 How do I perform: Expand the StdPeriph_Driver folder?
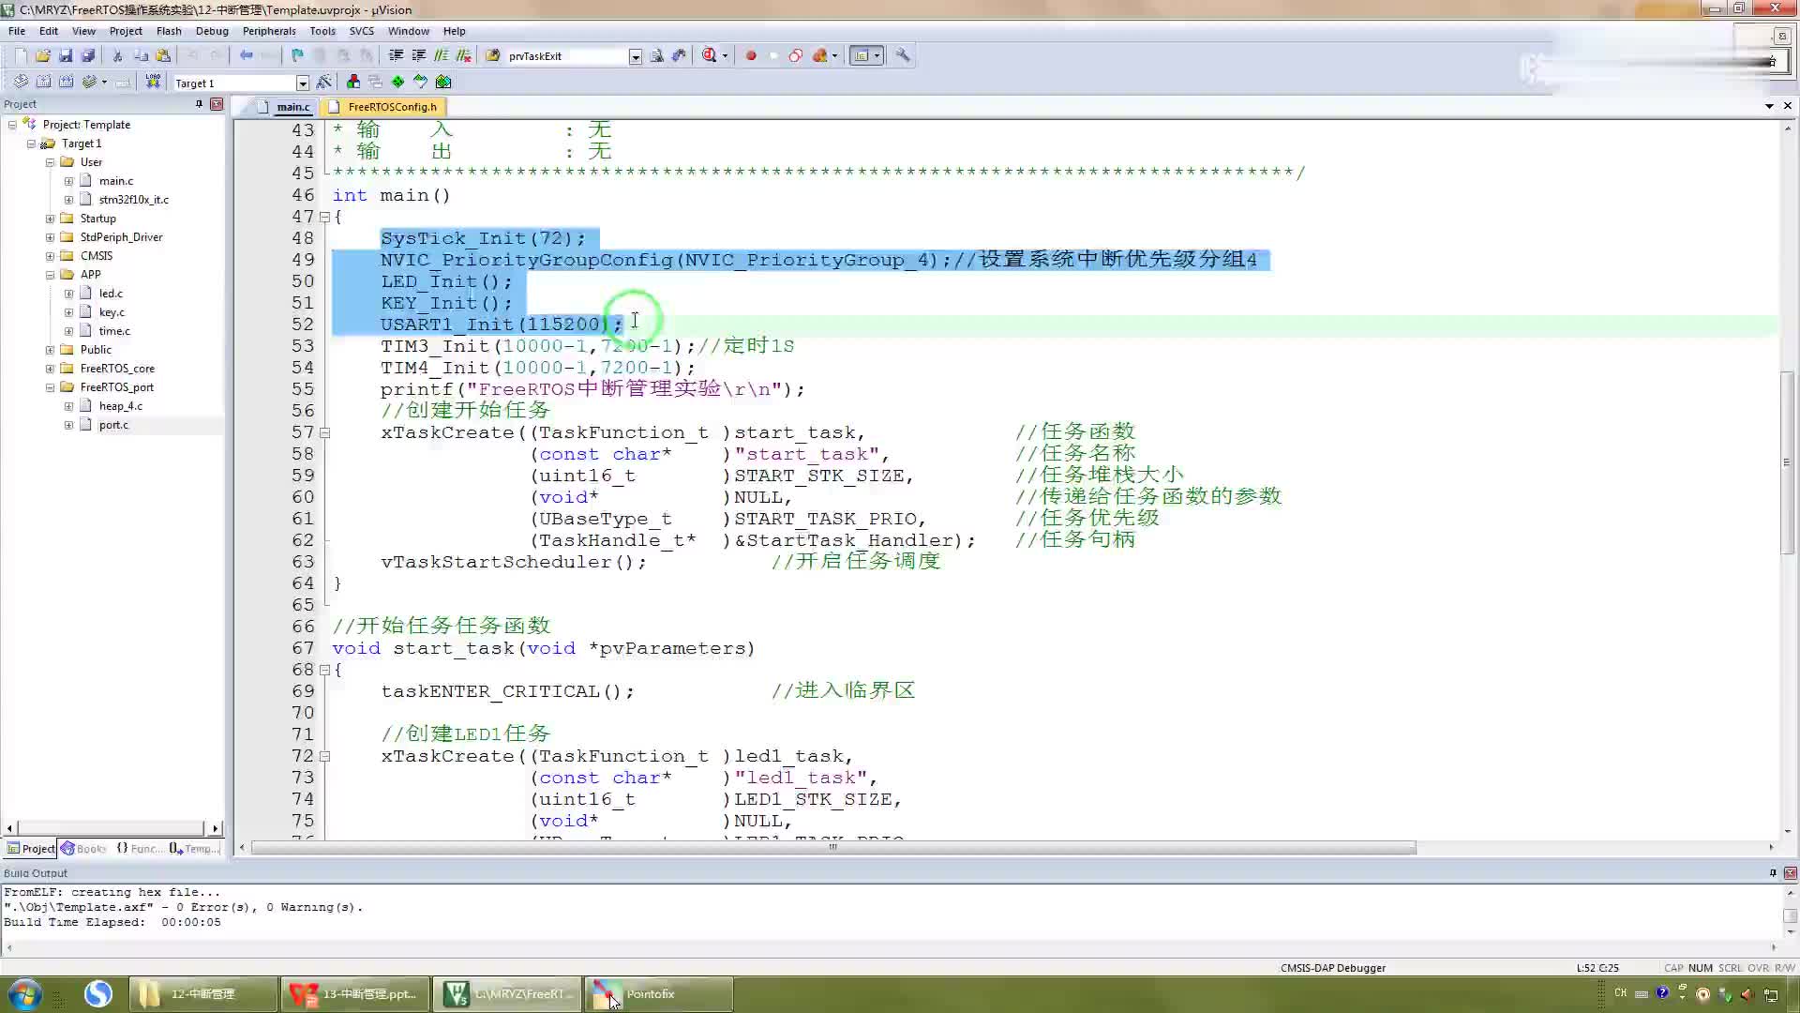pos(50,237)
